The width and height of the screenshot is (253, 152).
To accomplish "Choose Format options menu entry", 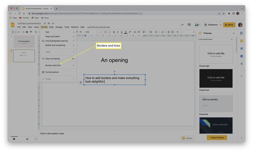I will point(58,72).
